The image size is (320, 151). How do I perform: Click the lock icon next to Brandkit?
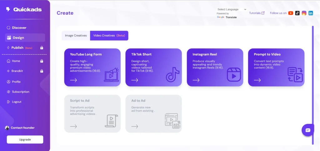tap(42, 71)
